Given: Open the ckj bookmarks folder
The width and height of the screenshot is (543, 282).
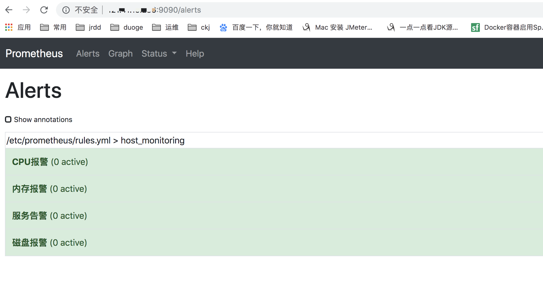Looking at the screenshot, I should 199,27.
